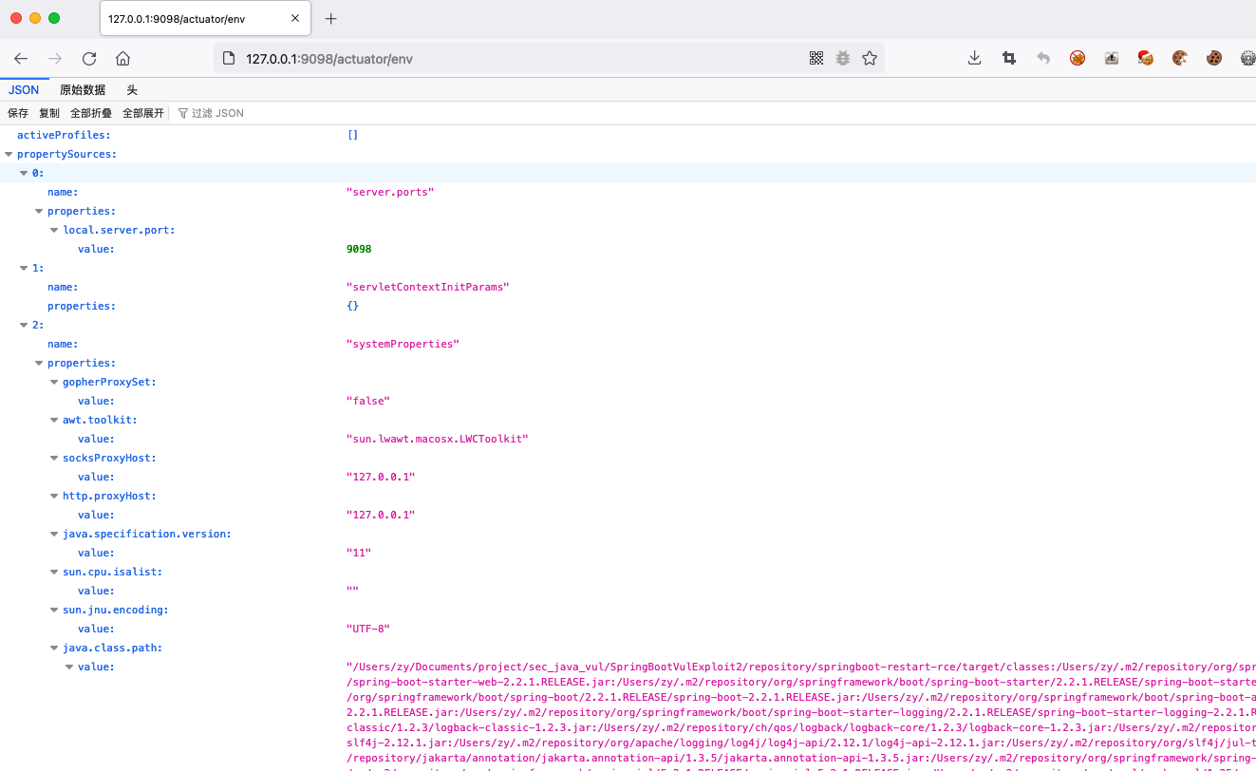
Task: Click the gear extension icon
Action: [x=1247, y=58]
